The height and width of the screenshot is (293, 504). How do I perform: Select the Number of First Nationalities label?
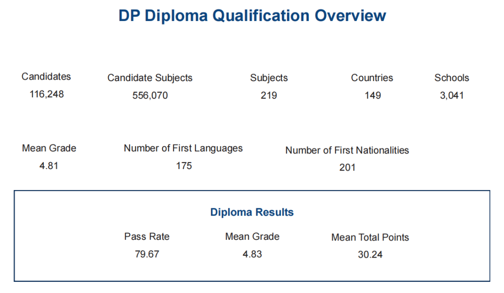(347, 150)
